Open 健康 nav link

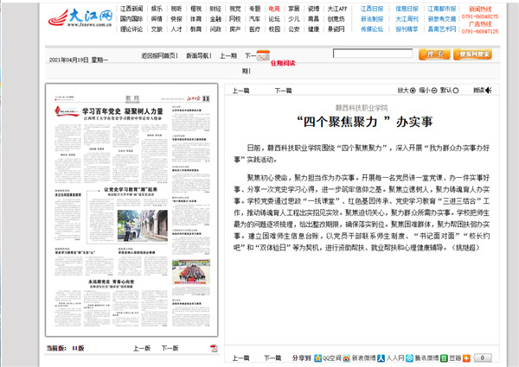(313, 29)
